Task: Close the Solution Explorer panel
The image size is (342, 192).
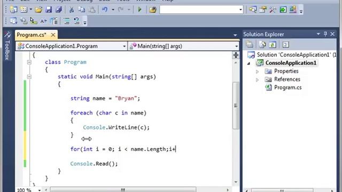Action: pyautogui.click(x=332, y=34)
